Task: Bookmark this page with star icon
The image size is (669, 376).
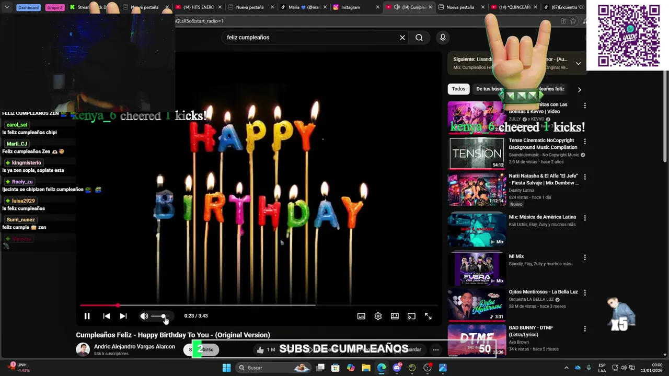Action: point(573,21)
